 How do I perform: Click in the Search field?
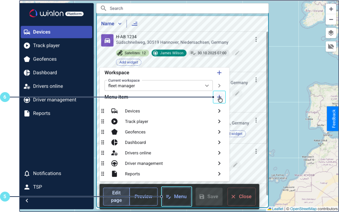(186, 8)
